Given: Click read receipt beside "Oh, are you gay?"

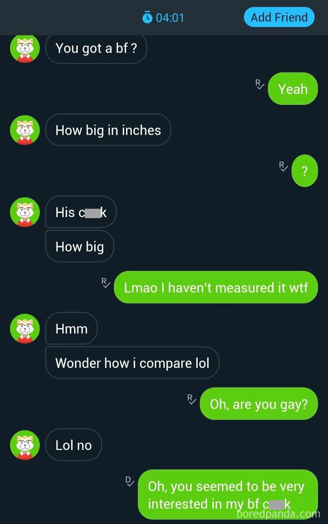Looking at the screenshot, I should tap(192, 399).
